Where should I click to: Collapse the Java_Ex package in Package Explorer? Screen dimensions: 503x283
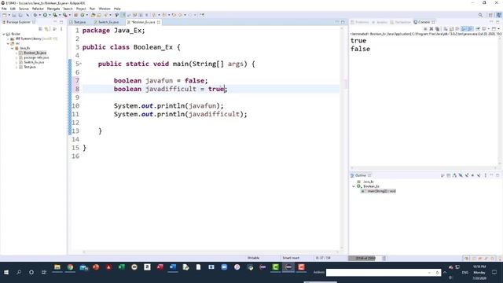[13, 48]
